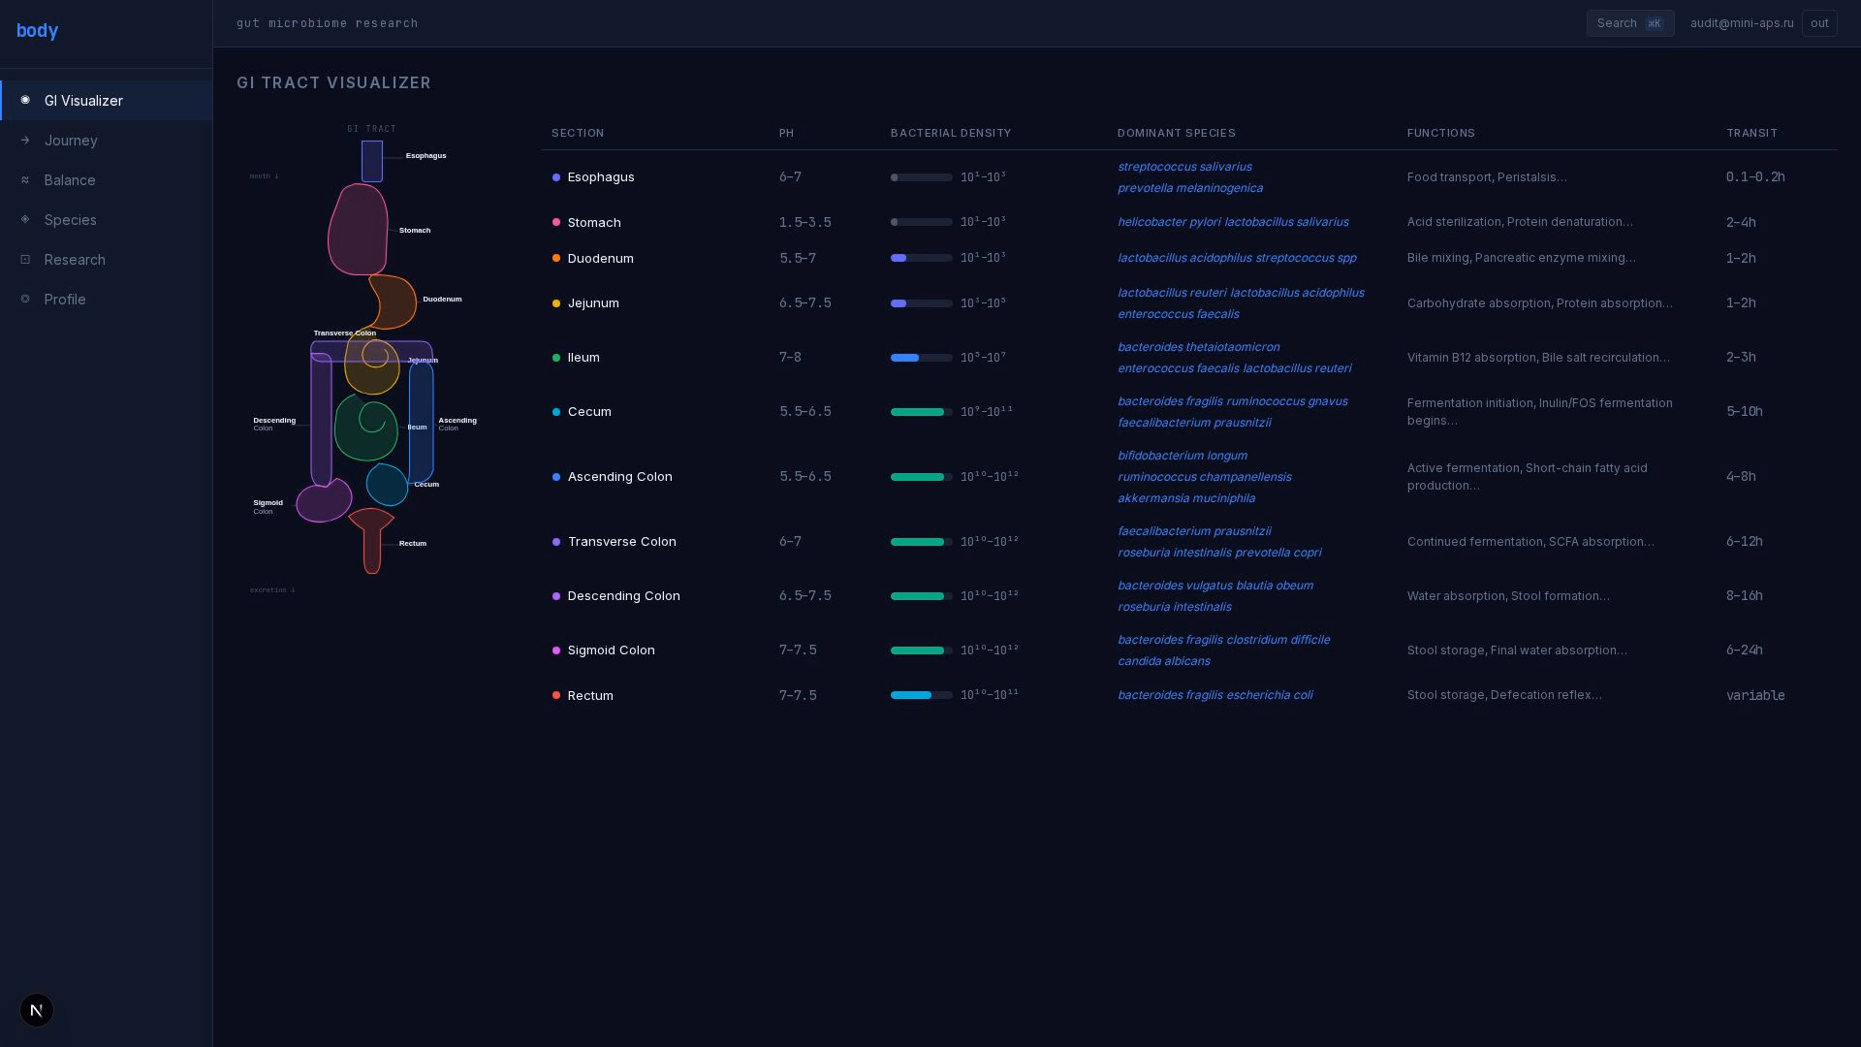Open the Profile menu item
This screenshot has width=1861, height=1047.
107,300
